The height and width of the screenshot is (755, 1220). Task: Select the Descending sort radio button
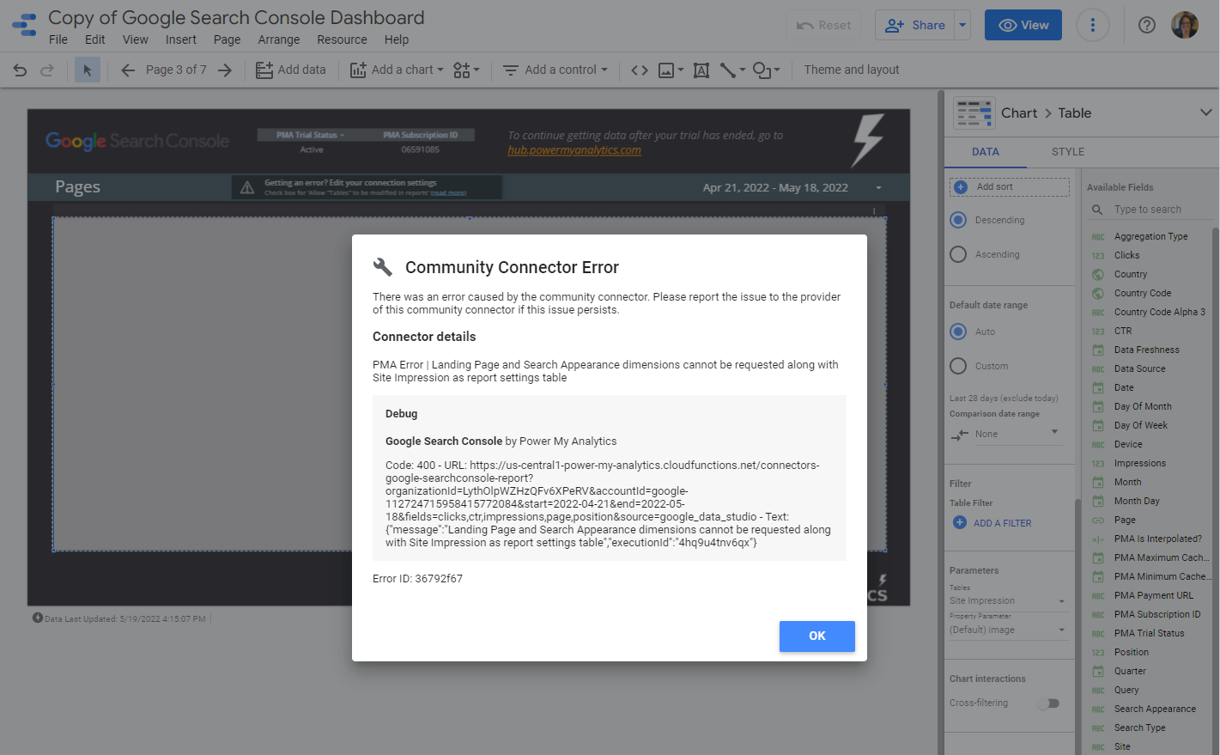click(x=959, y=220)
